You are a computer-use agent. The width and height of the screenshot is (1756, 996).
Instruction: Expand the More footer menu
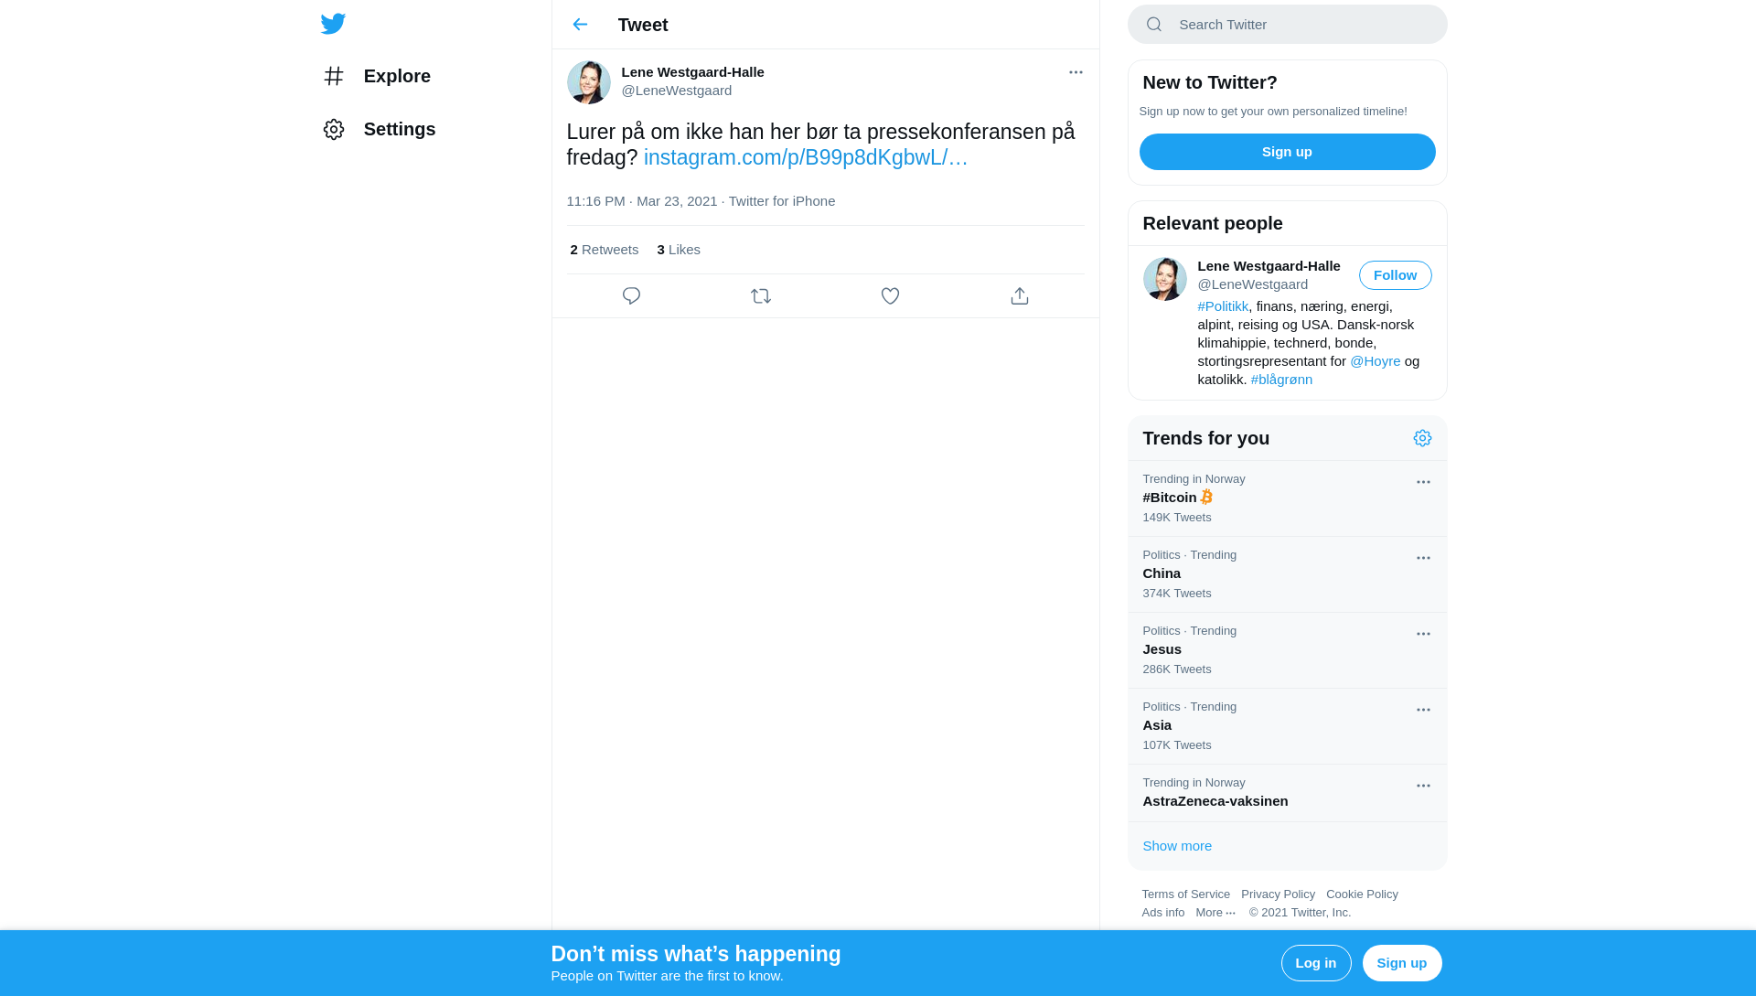click(1215, 913)
